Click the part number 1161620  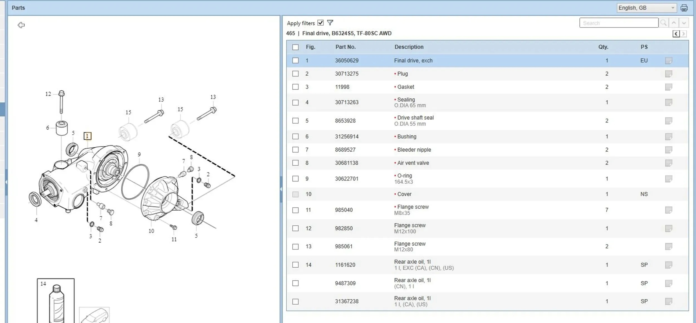click(x=345, y=265)
